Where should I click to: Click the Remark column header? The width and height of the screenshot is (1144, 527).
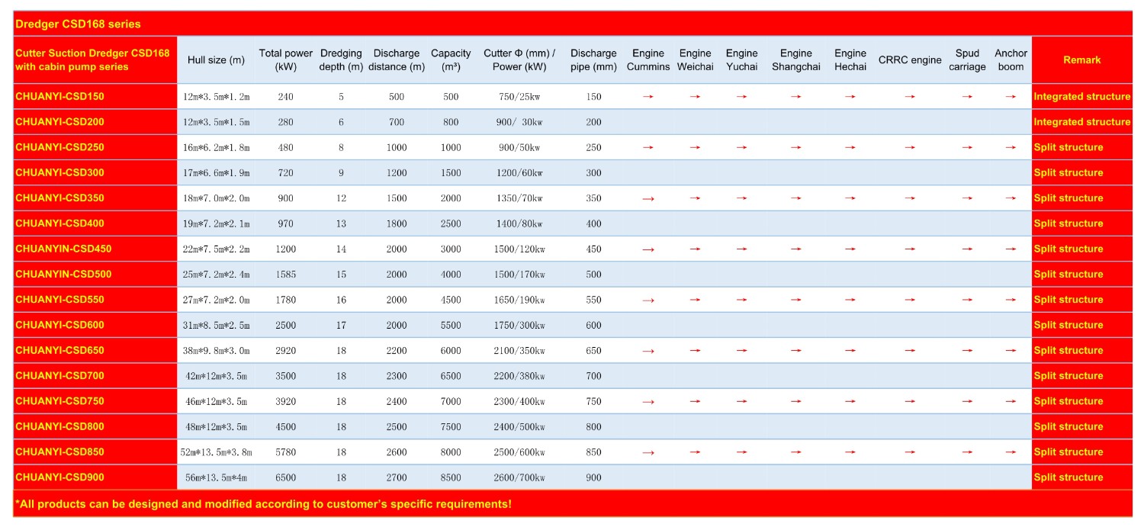[x=1081, y=60]
